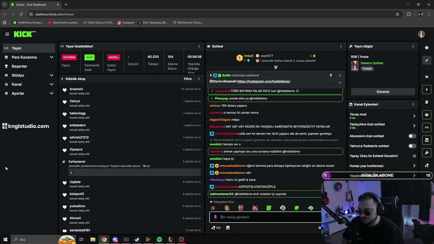Open Yapay Zeka ile Sohbet Denetimi link

coord(383,156)
